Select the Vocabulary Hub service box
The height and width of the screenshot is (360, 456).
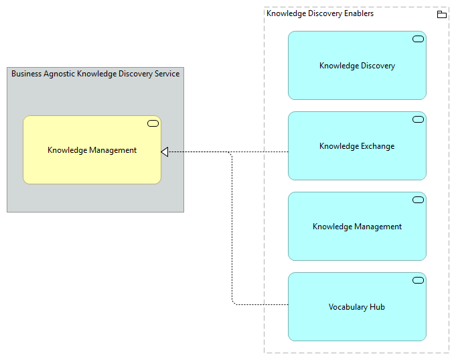click(x=357, y=306)
